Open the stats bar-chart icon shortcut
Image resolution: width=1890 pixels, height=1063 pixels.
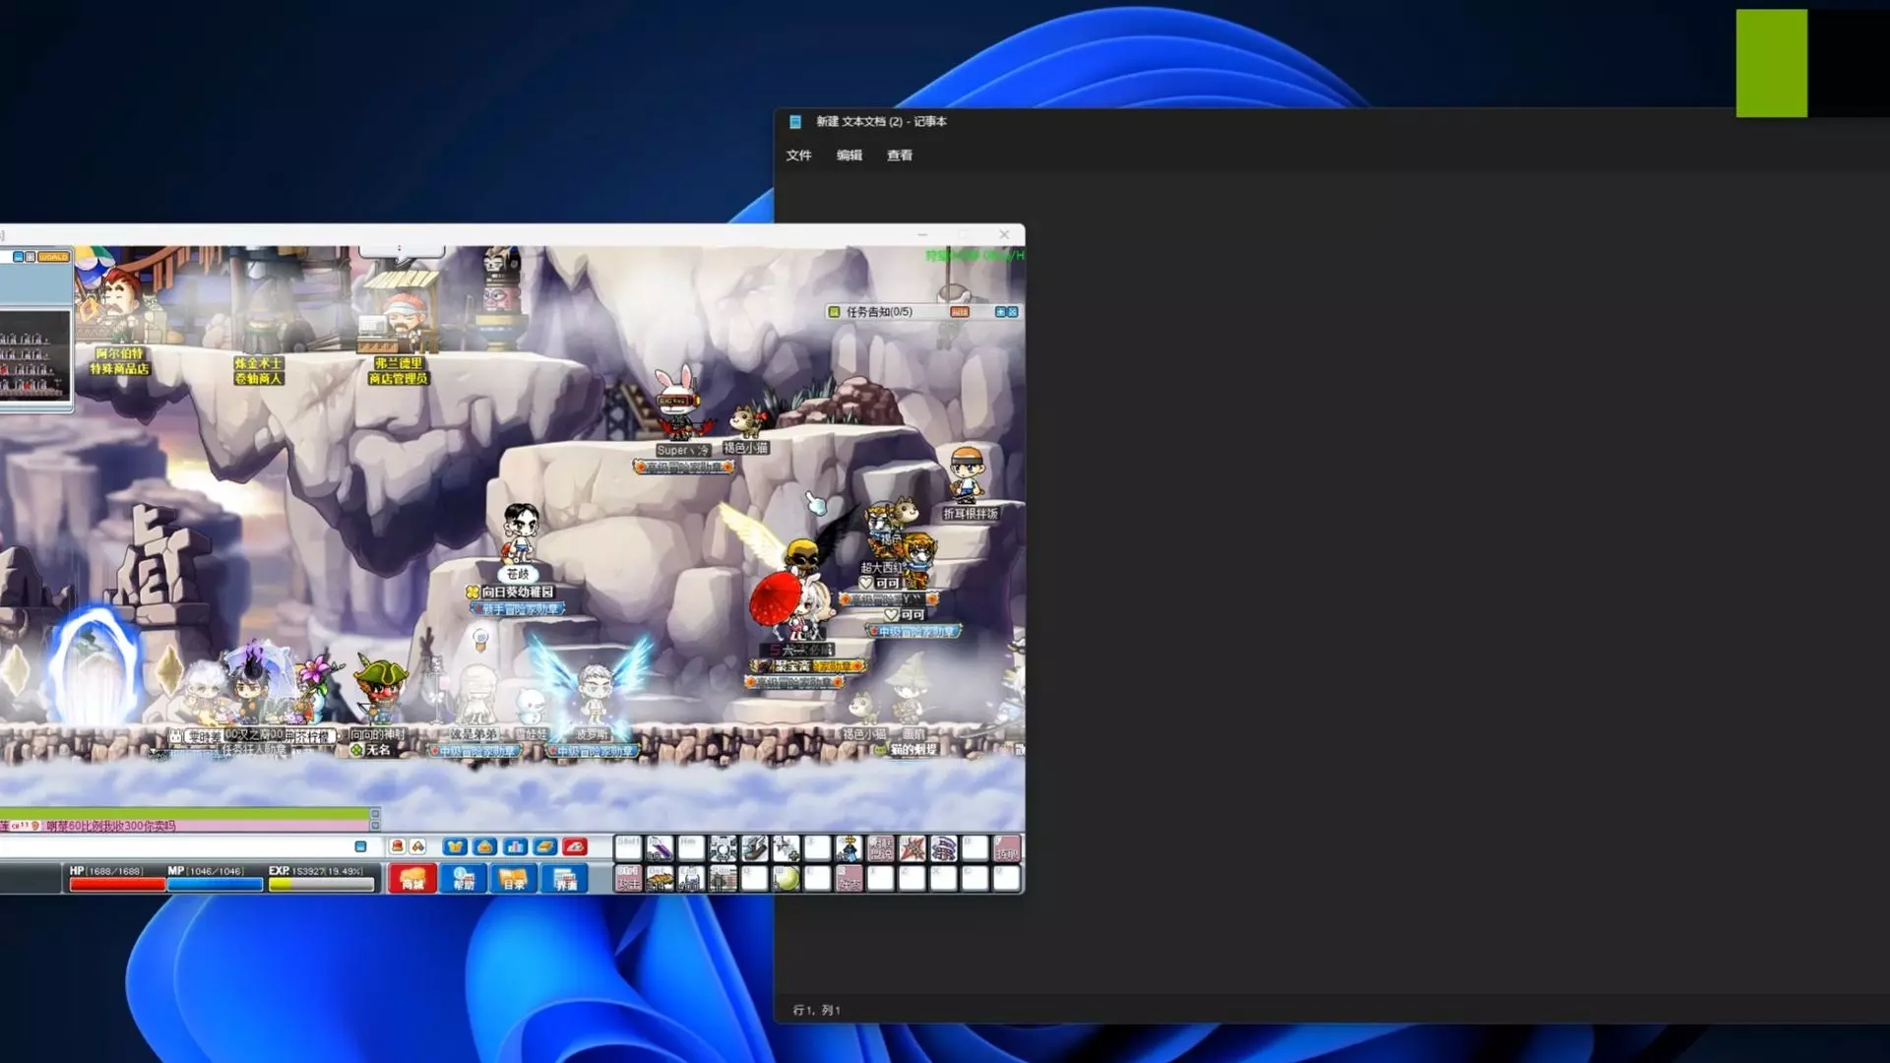point(515,846)
